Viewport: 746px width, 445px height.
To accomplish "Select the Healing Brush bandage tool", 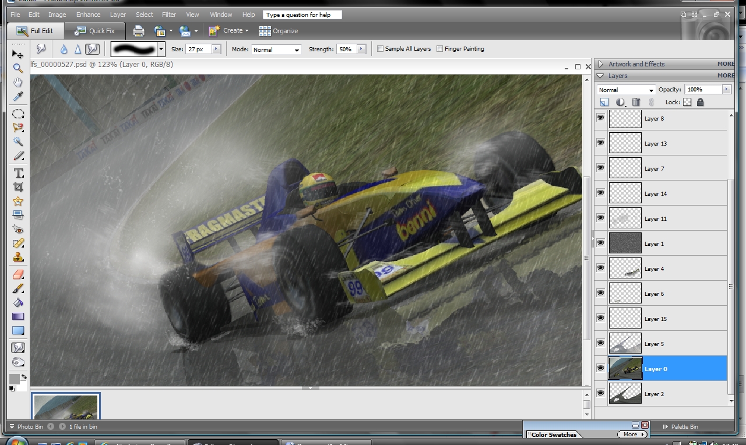I will coord(18,243).
